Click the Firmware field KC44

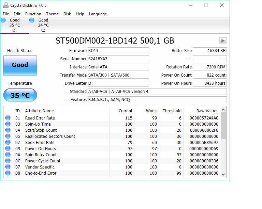coord(118,51)
